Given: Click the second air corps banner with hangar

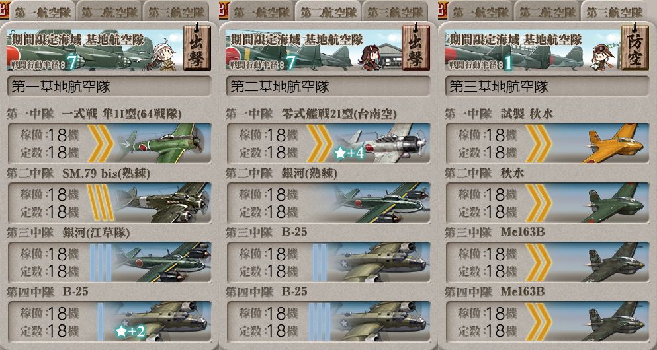Looking at the screenshot, I should tap(314, 50).
